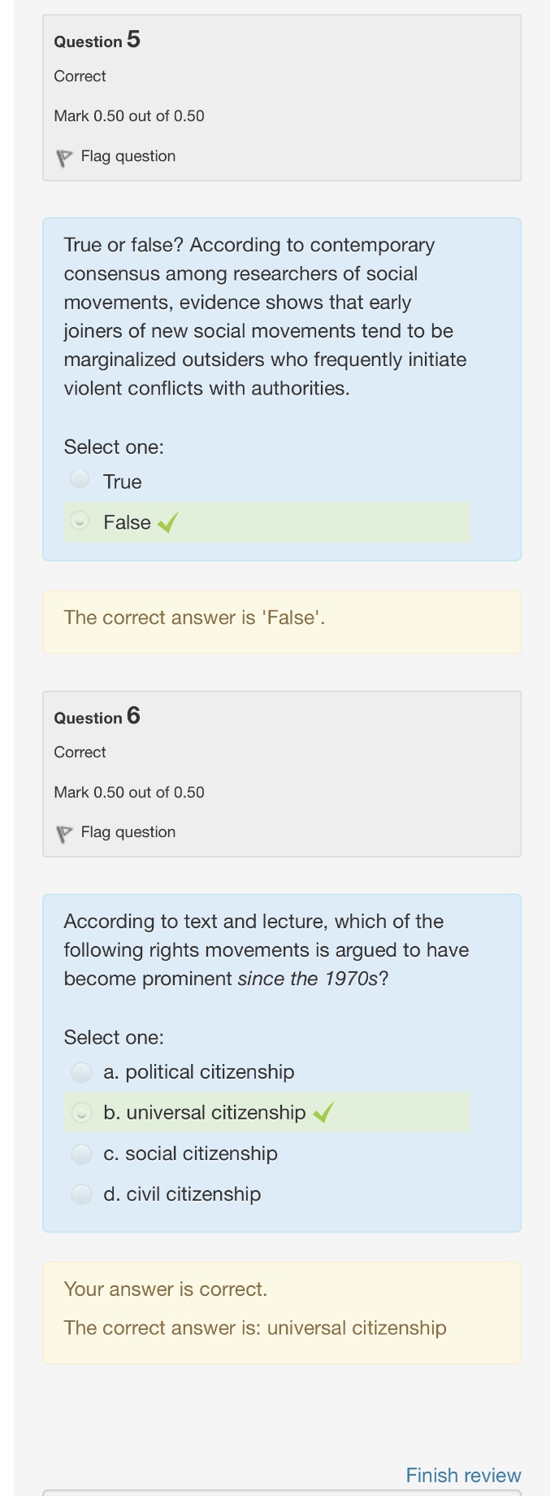Image resolution: width=559 pixels, height=1496 pixels.
Task: Select the True radio button
Action: click(80, 479)
